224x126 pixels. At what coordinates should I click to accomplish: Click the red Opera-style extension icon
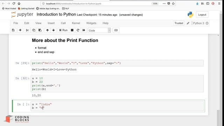(x=213, y=3)
